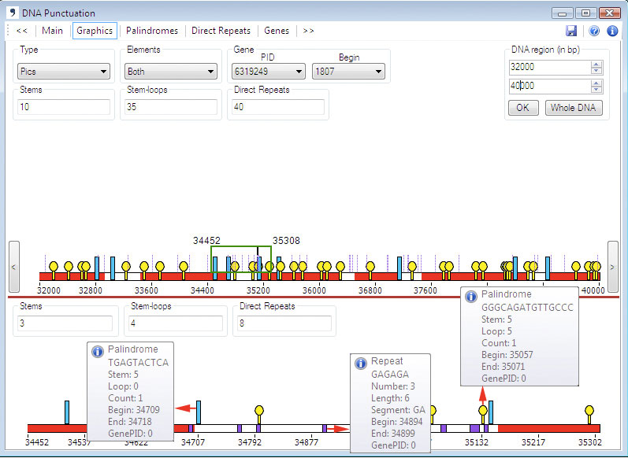Viewport: 628px width, 458px height.
Task: Decrease DNA region start value 32000
Action: pyautogui.click(x=596, y=71)
